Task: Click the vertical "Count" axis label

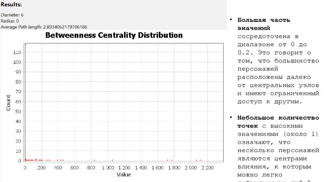Action: [9, 103]
